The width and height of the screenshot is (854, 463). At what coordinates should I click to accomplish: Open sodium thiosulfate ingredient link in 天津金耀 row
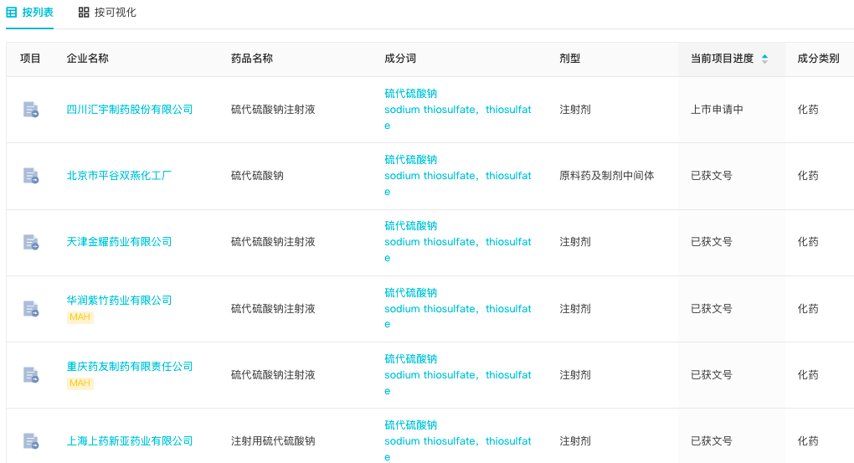pyautogui.click(x=431, y=242)
